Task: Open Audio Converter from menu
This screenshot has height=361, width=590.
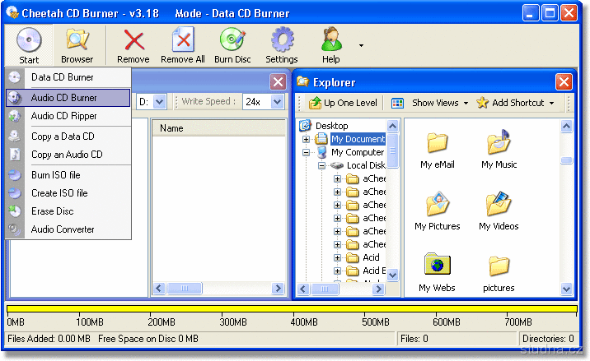Action: point(68,229)
